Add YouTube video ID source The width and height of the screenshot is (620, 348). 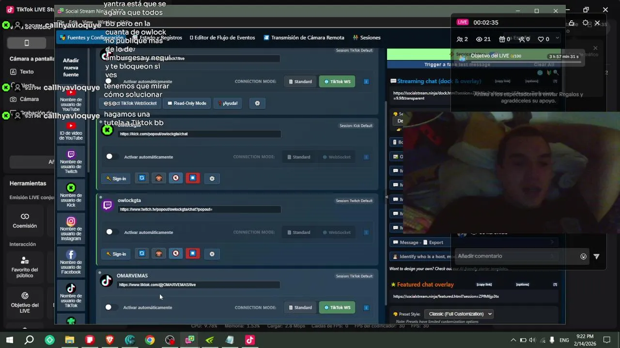(71, 131)
